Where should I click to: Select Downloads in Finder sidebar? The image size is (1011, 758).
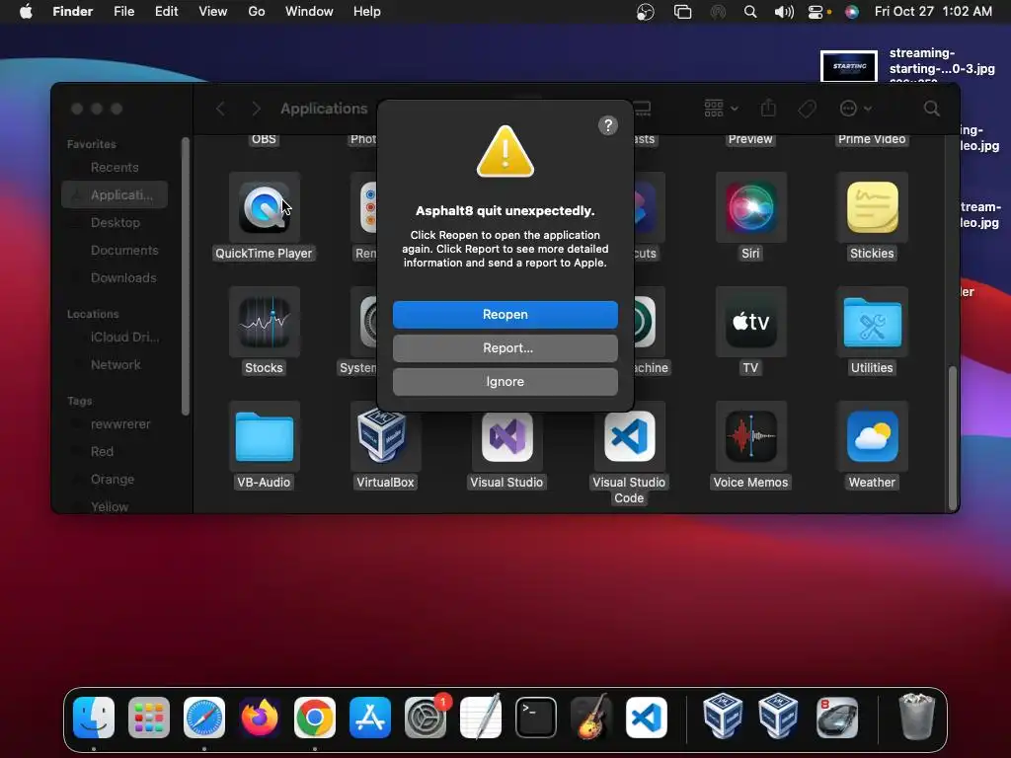pos(115,277)
